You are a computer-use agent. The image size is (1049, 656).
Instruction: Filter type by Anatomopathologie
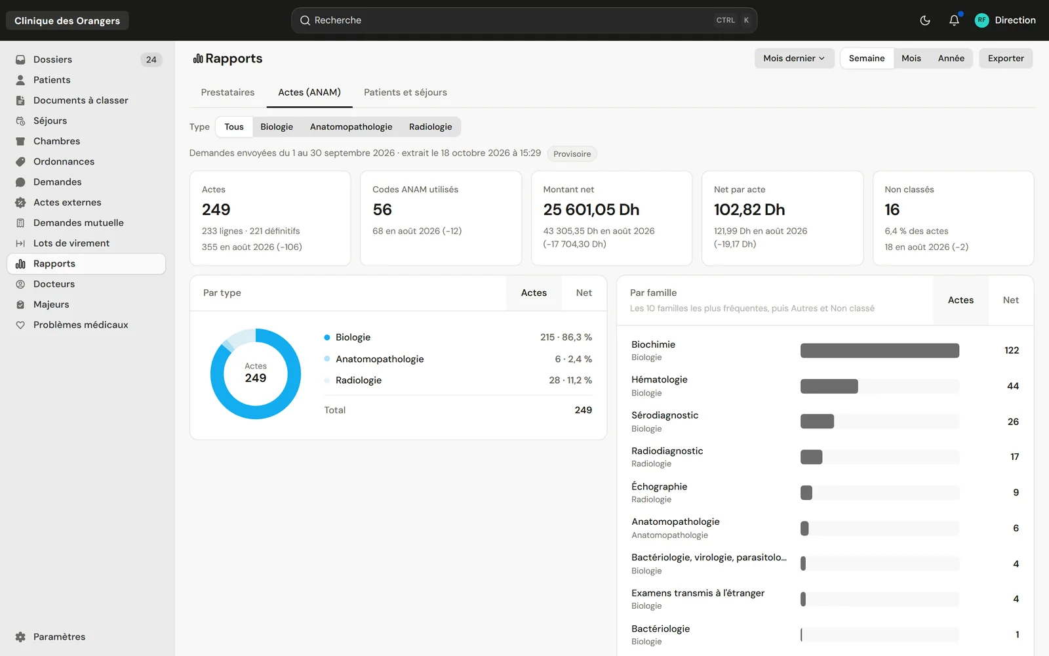click(351, 127)
